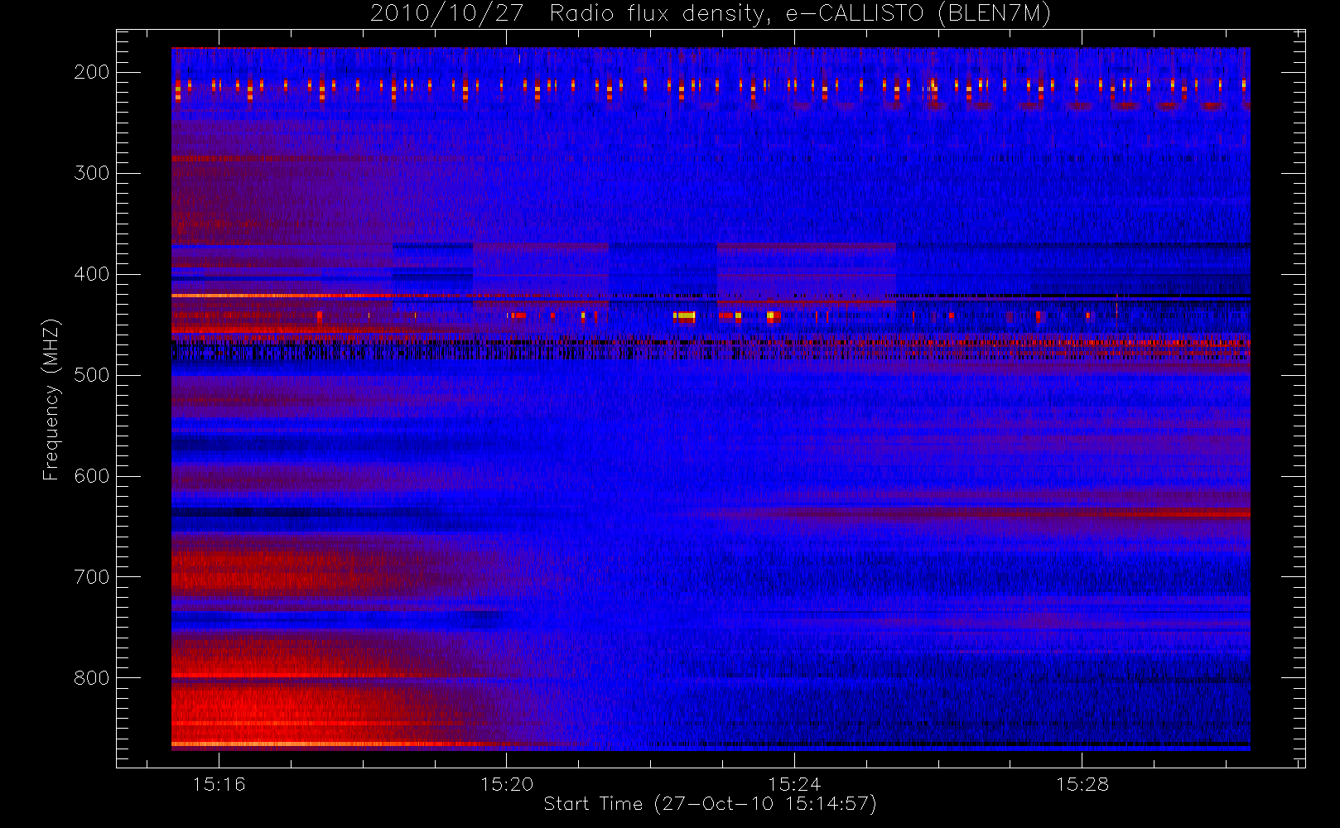Click the 15:28 time tick label

(1081, 784)
